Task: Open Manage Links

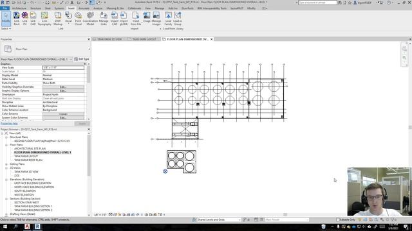Action: point(104,19)
